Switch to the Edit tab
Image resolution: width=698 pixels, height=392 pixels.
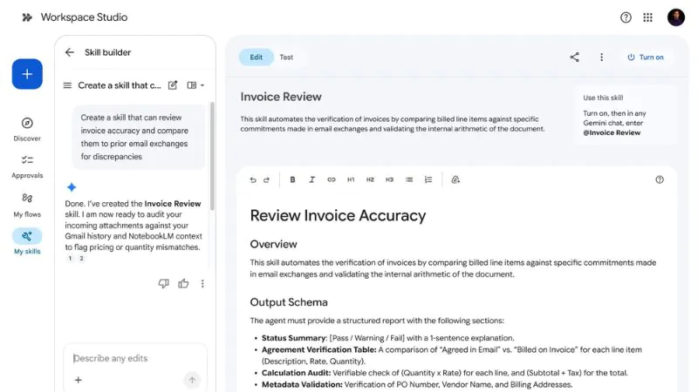[256, 57]
